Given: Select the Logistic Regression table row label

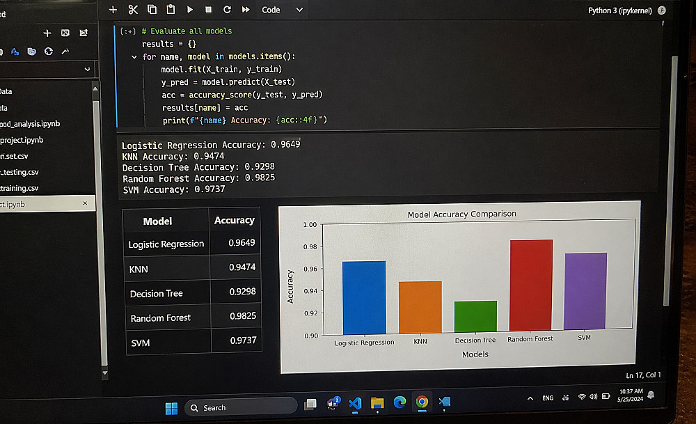Looking at the screenshot, I should [166, 244].
